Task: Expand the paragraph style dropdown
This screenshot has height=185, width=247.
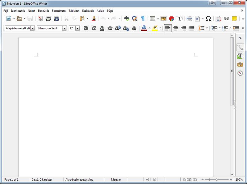Action: [32, 28]
